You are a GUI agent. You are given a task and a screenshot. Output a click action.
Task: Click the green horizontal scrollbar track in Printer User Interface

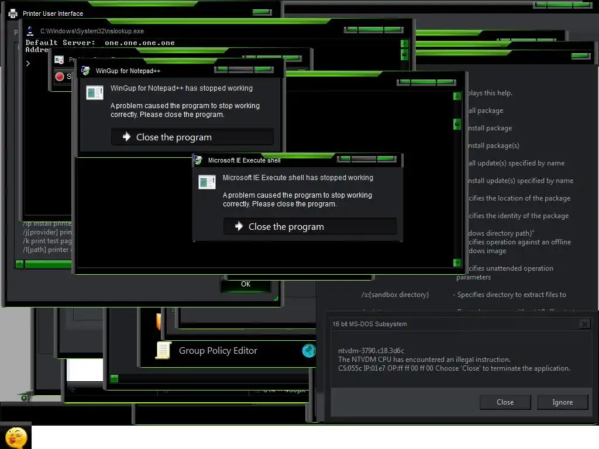(48, 264)
